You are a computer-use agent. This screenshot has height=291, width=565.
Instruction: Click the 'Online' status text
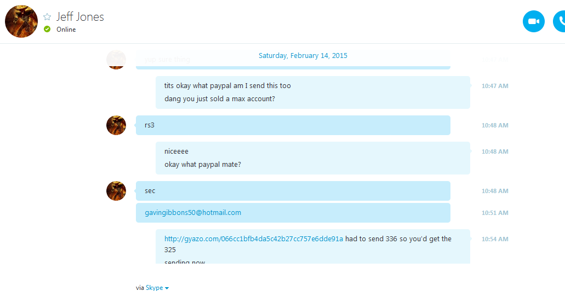click(x=66, y=30)
